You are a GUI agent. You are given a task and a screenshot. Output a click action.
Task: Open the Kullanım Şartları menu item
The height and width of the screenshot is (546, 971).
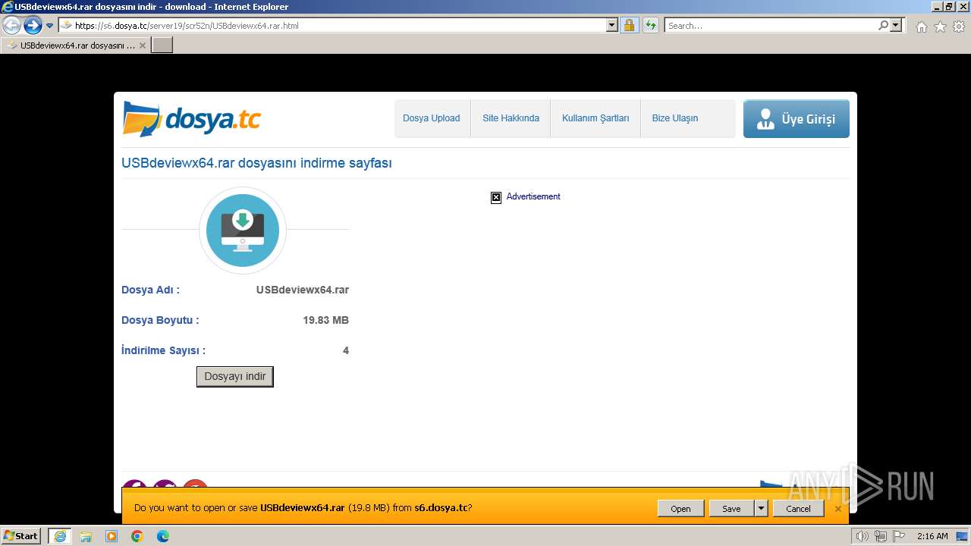[x=595, y=118]
